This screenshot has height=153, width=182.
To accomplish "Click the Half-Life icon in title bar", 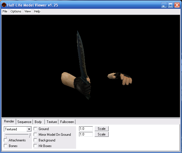I will 4,5.
